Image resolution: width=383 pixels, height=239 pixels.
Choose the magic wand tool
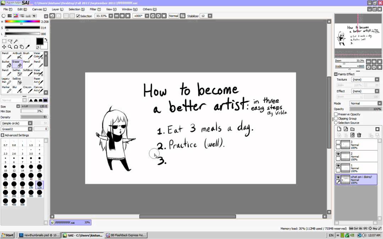(x=16, y=41)
